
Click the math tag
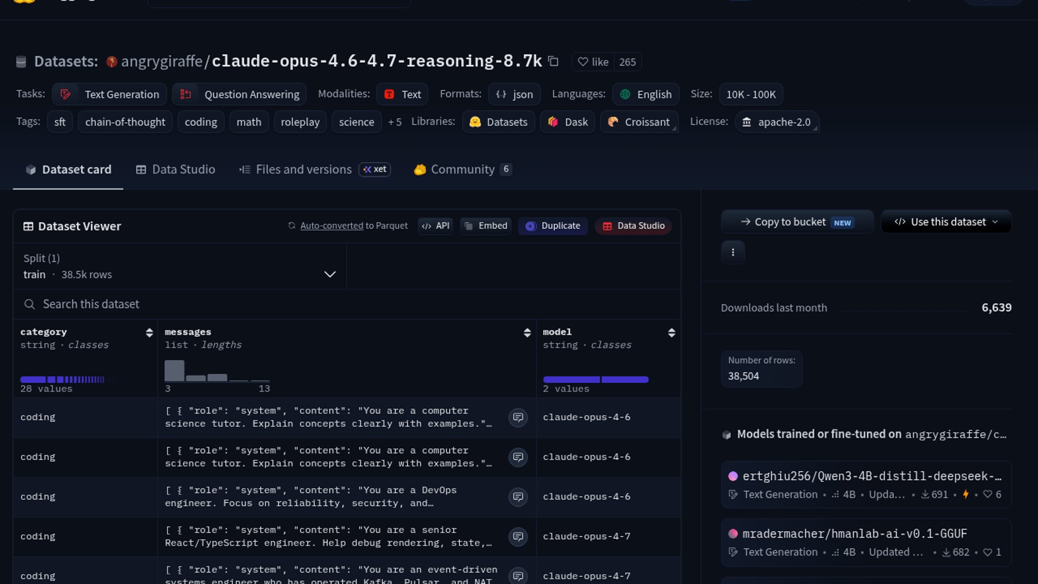(249, 122)
